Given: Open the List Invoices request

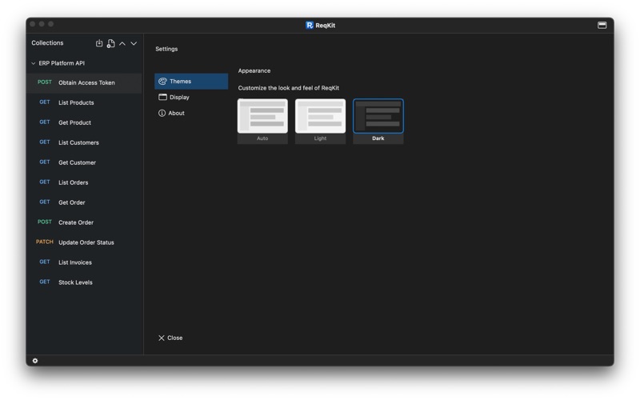Looking at the screenshot, I should [x=84, y=262].
